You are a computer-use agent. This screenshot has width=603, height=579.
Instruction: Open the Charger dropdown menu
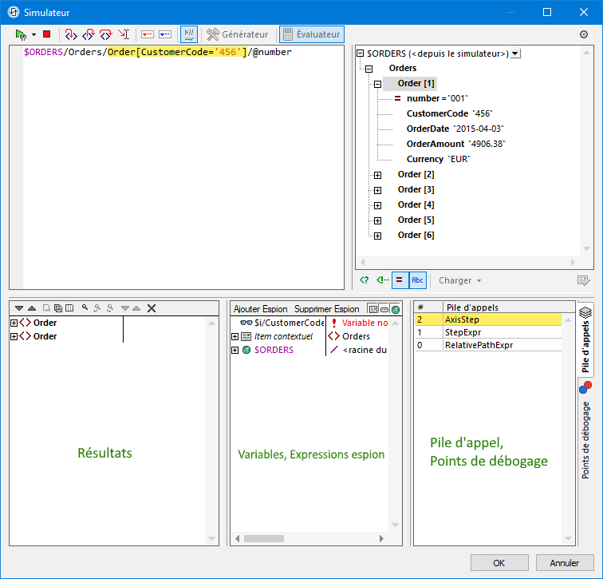(460, 280)
